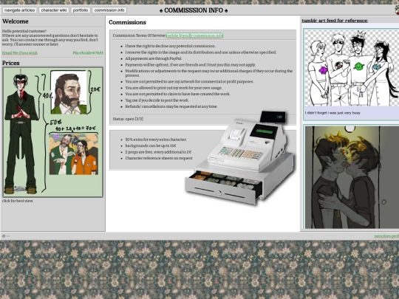399x299 pixels.
Task: Click the tumblr art feed for reference heading
Action: pos(335,21)
